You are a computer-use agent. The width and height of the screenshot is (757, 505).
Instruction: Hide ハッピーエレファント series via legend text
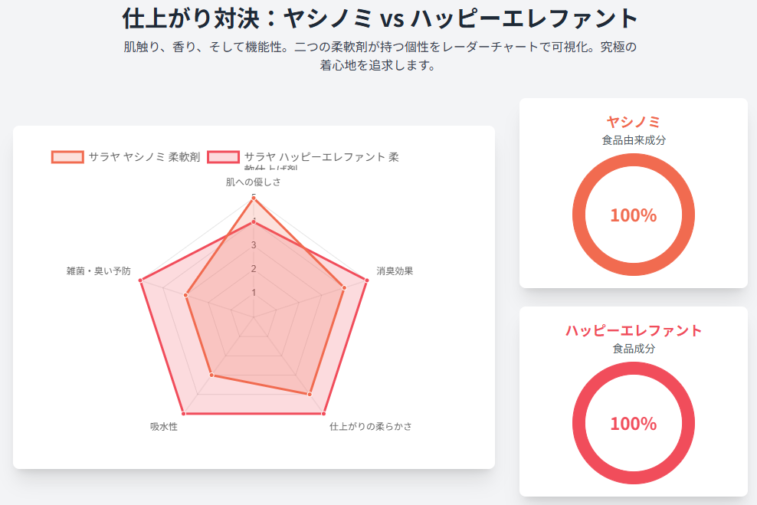[x=322, y=157]
